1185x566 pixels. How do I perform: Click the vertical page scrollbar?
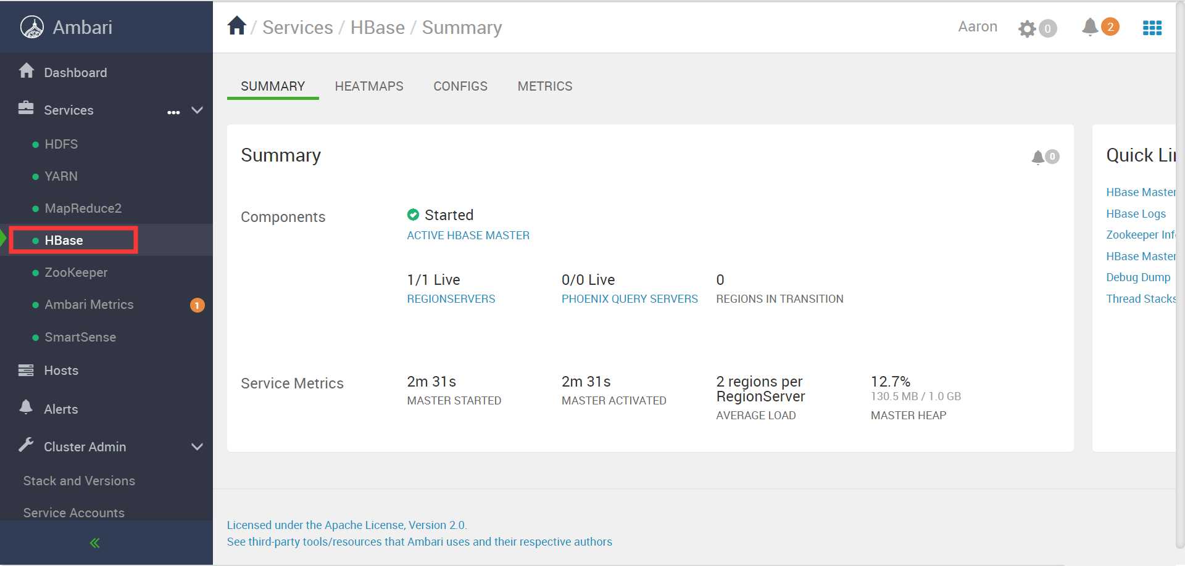point(1180,274)
